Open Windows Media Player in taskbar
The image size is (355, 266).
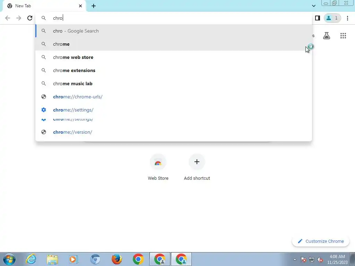(x=73, y=259)
